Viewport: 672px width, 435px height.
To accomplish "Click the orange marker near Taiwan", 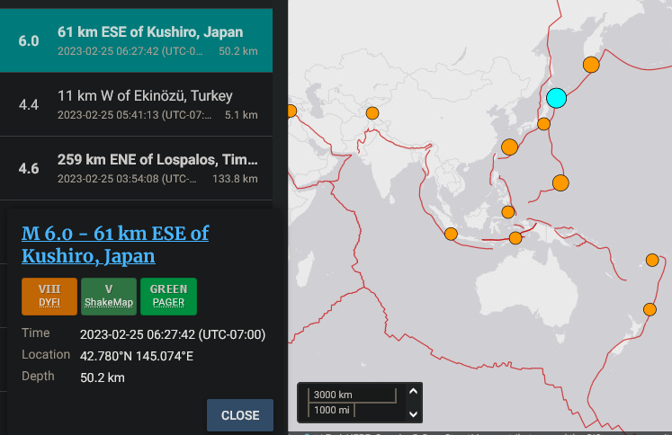I will pyautogui.click(x=509, y=146).
